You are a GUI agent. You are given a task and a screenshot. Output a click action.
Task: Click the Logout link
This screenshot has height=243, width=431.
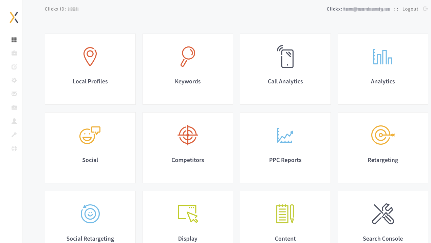pyautogui.click(x=410, y=9)
